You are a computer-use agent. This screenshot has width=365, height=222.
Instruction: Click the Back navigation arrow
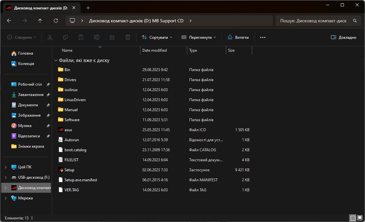pos(9,21)
